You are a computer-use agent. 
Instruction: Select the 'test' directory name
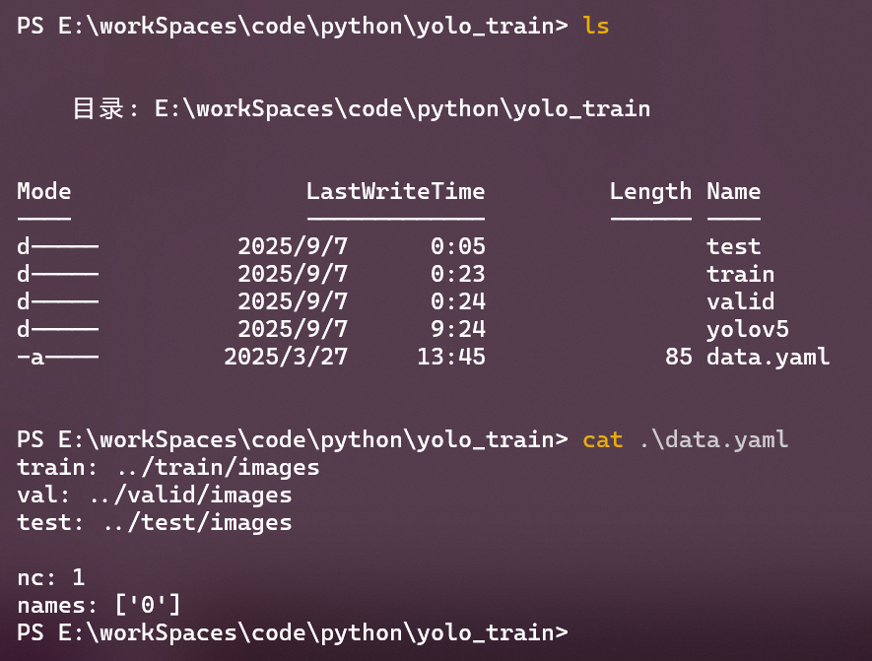tap(733, 246)
